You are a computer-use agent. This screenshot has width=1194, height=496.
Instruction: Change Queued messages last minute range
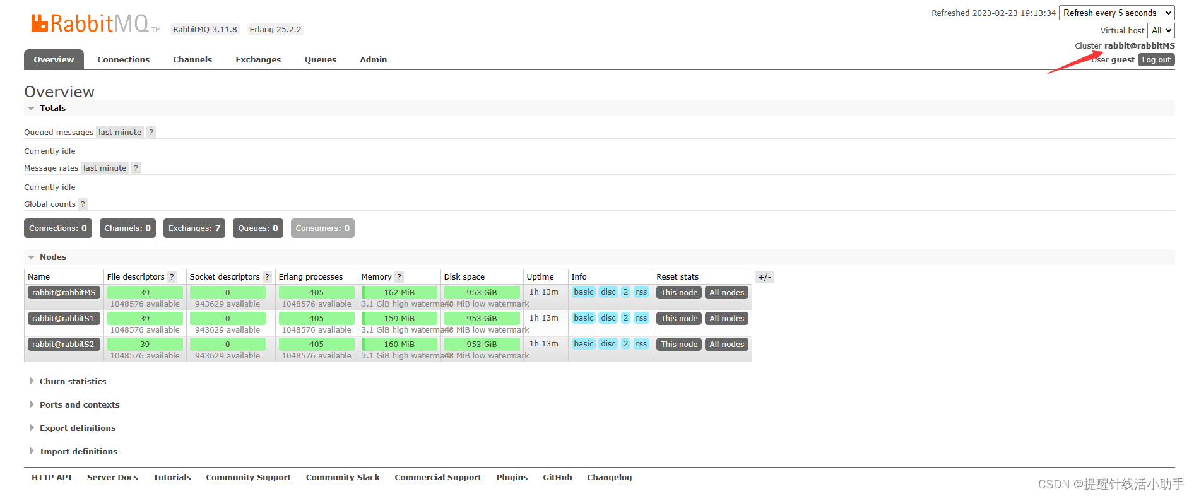tap(120, 133)
